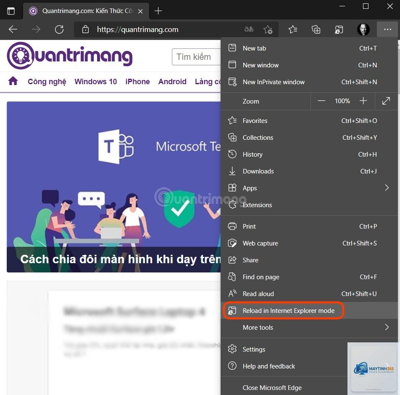Click the browser back arrow

click(13, 29)
